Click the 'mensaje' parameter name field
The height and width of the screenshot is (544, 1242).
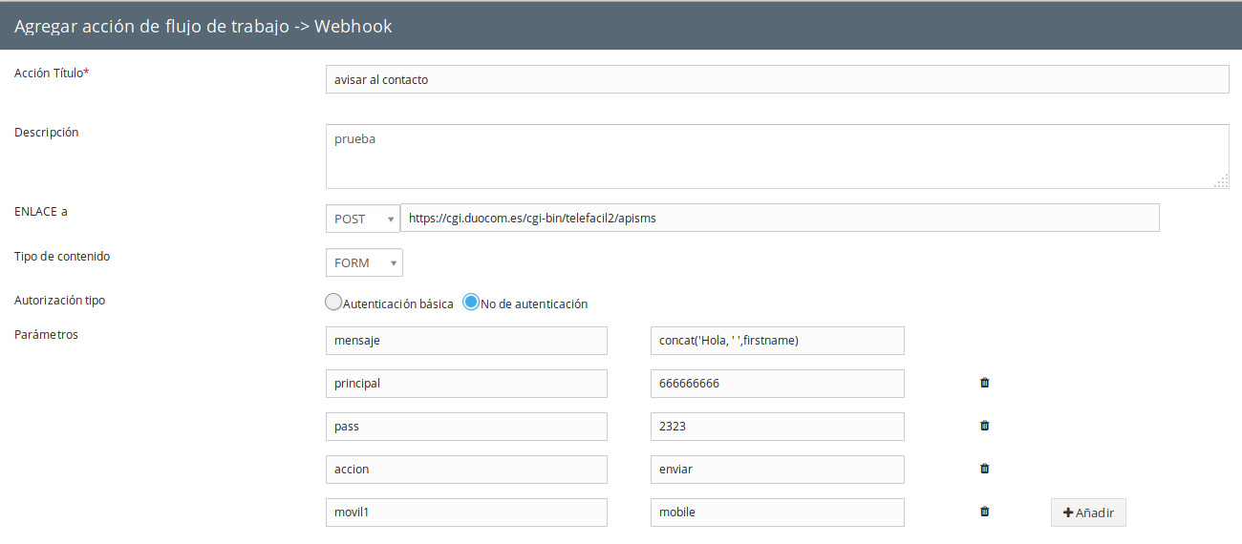(466, 341)
